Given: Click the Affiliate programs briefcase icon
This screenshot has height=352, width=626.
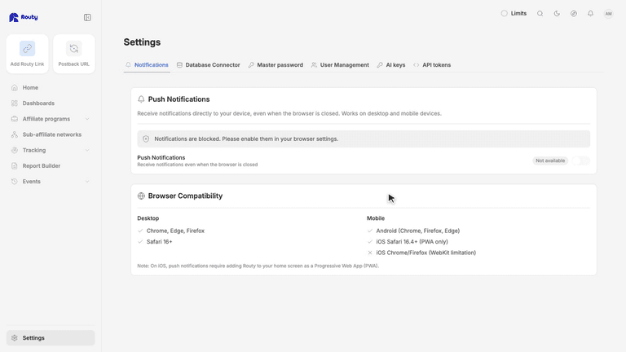Looking at the screenshot, I should (x=15, y=119).
